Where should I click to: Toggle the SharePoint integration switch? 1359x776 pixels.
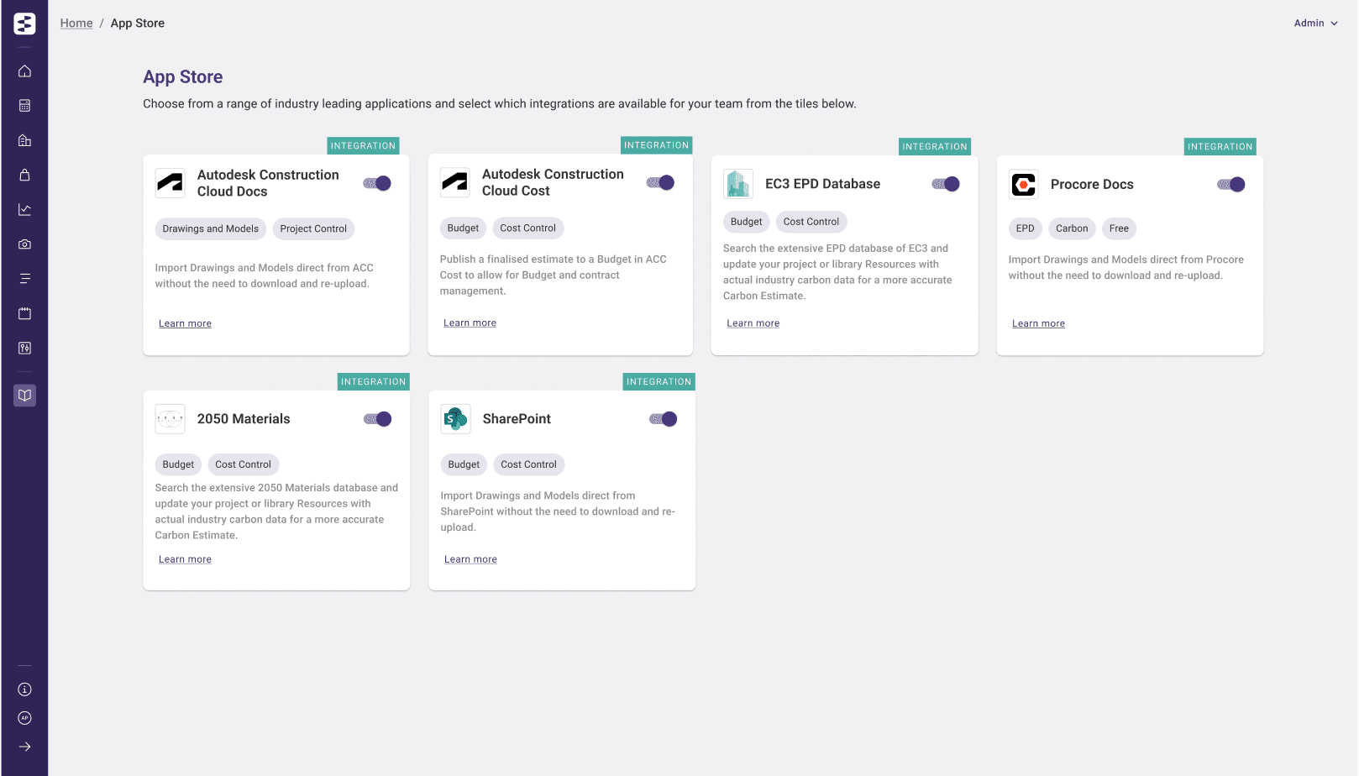click(664, 419)
